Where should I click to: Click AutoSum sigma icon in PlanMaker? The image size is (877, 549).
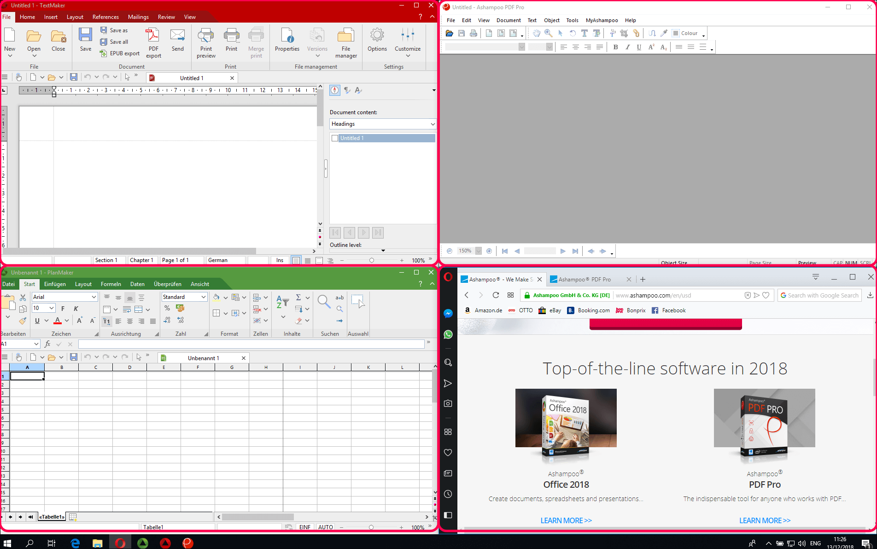[x=298, y=297]
